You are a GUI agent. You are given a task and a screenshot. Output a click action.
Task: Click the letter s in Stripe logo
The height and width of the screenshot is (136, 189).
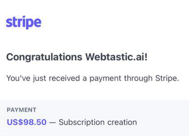coord(9,23)
